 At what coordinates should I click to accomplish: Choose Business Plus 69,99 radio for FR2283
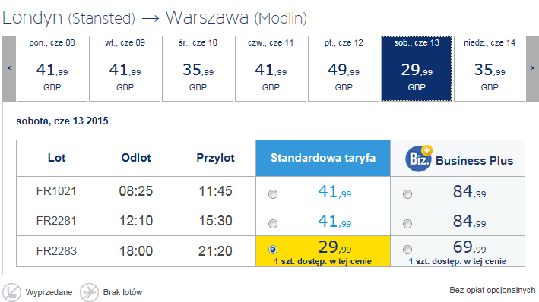pyautogui.click(x=407, y=250)
